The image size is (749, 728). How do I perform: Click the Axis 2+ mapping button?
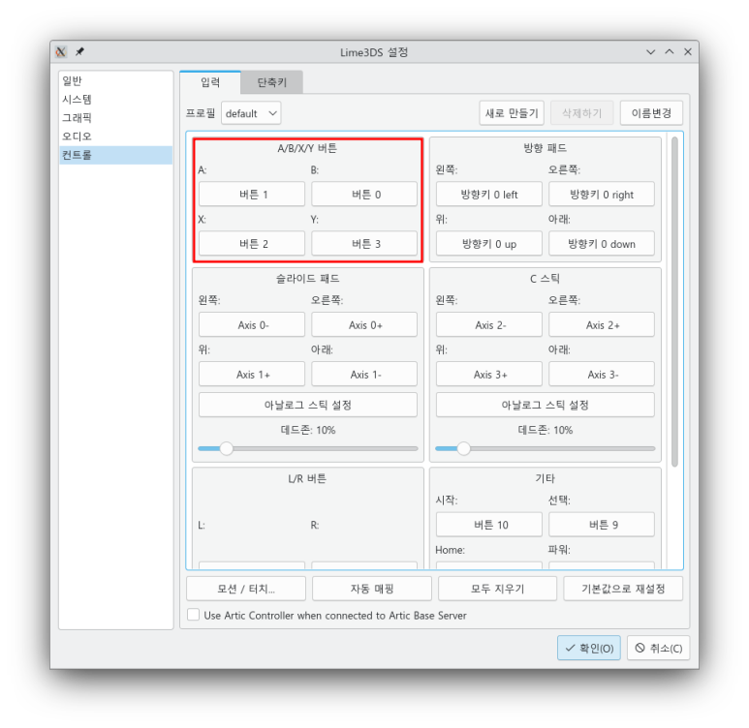(602, 325)
